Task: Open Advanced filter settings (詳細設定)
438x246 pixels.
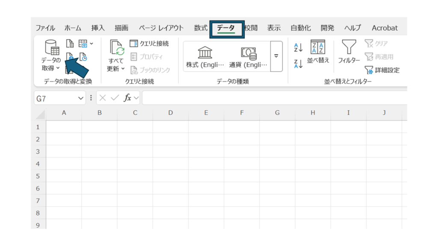Action: (x=382, y=70)
